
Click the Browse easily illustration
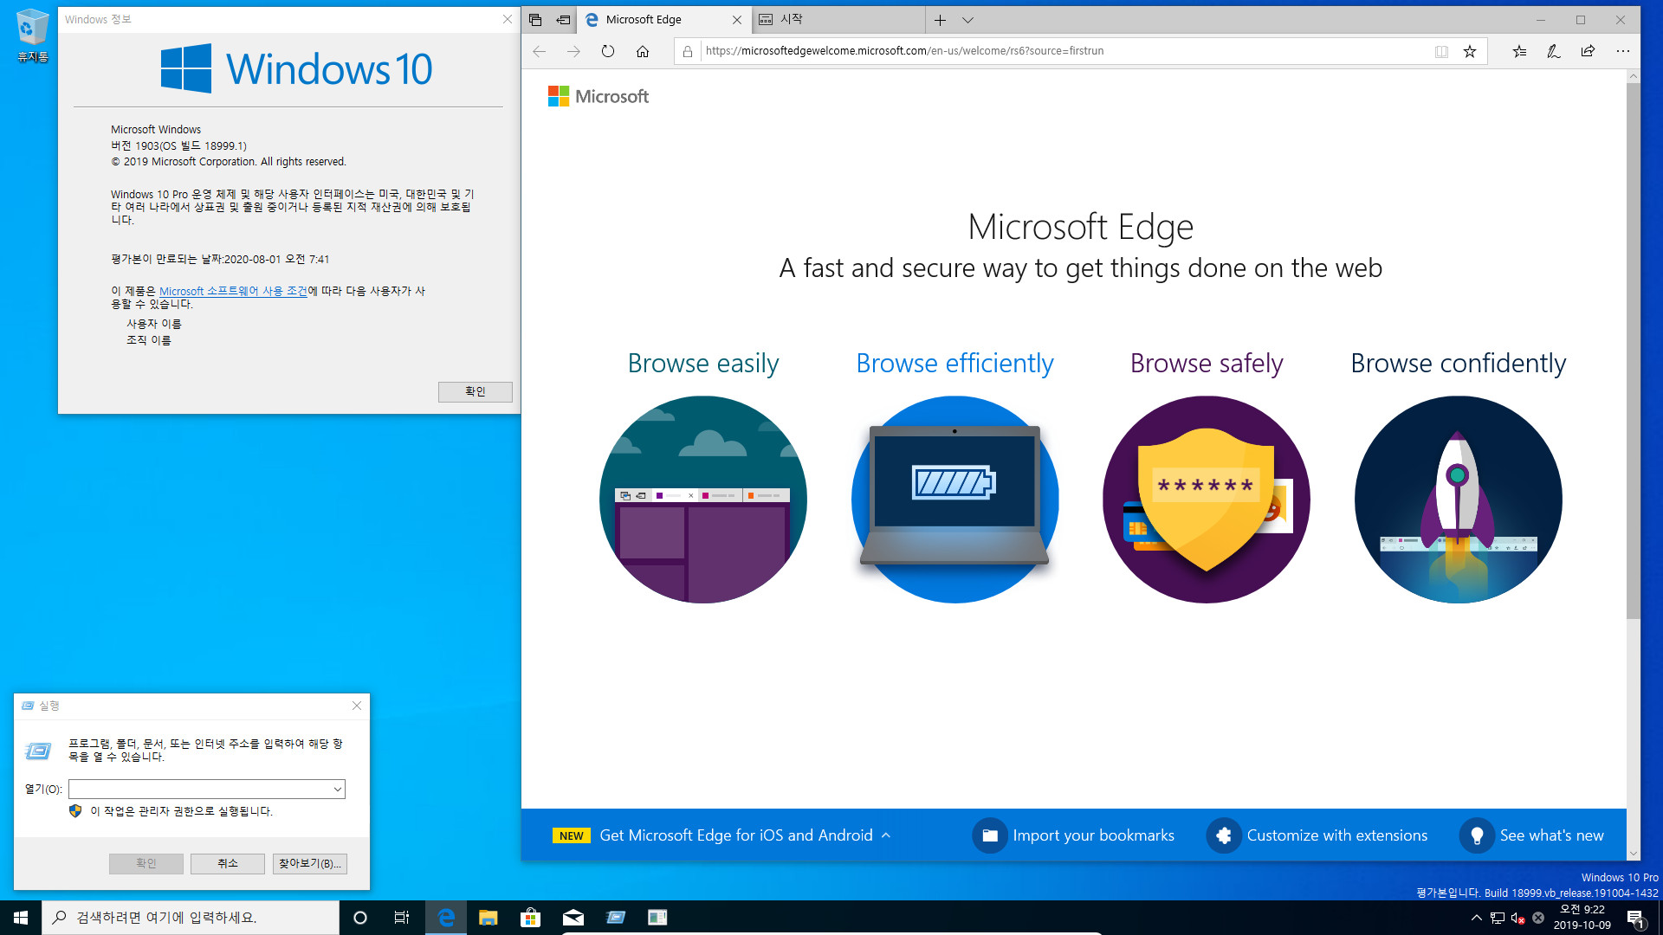point(703,500)
